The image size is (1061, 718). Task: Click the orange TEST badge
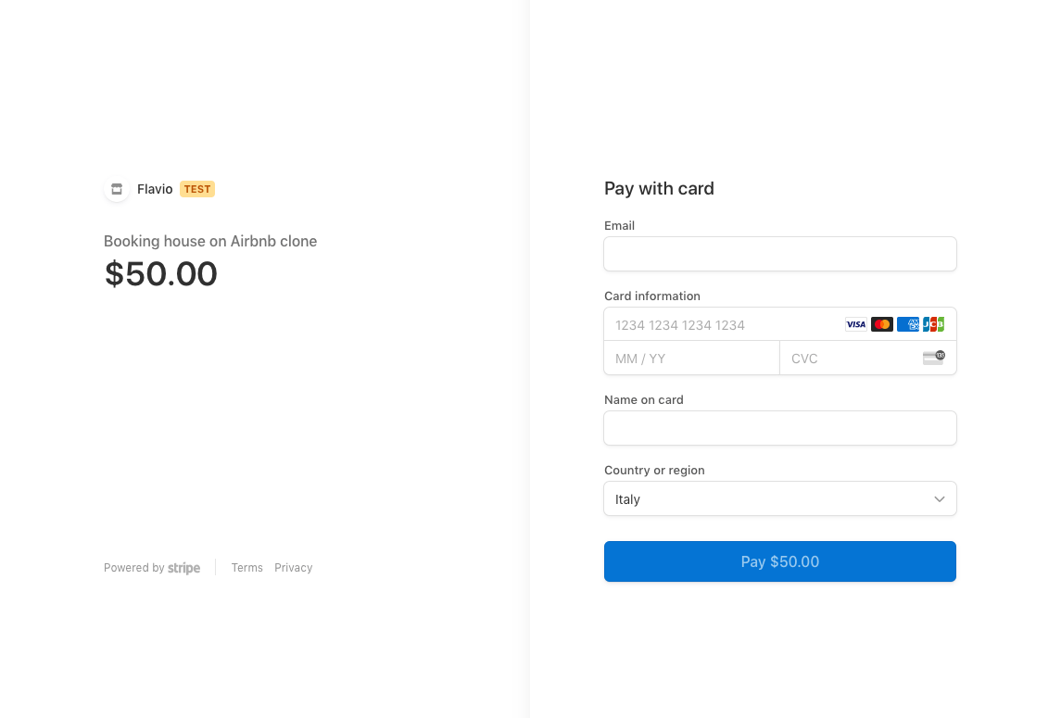(197, 189)
